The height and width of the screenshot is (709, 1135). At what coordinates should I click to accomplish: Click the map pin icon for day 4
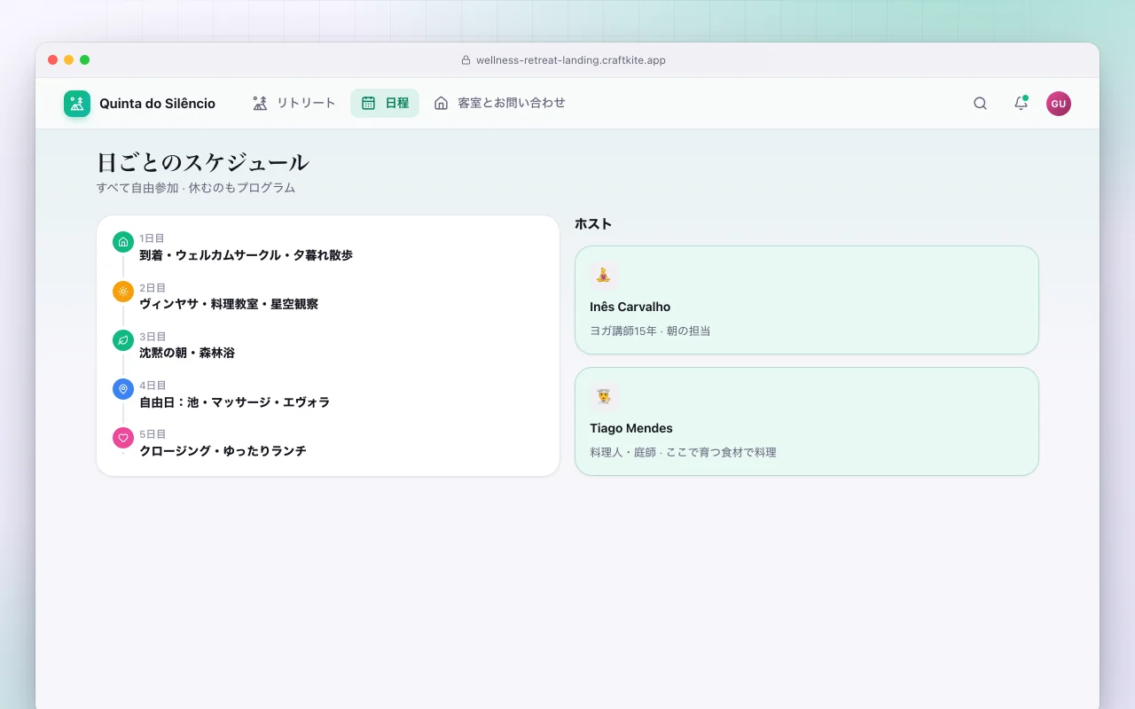[x=123, y=389]
